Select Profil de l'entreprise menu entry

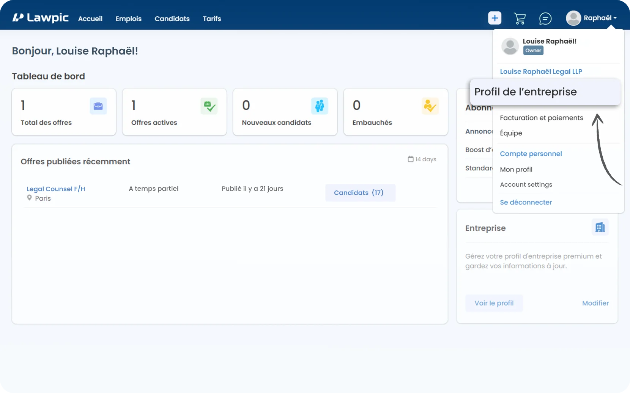[545, 92]
